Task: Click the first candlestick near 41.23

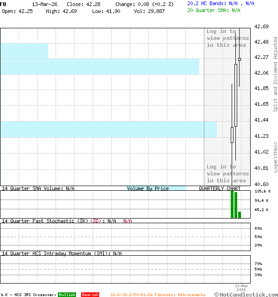Action: [x=232, y=135]
